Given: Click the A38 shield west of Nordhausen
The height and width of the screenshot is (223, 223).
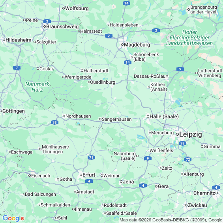Looking at the screenshot, I should [x=54, y=122].
